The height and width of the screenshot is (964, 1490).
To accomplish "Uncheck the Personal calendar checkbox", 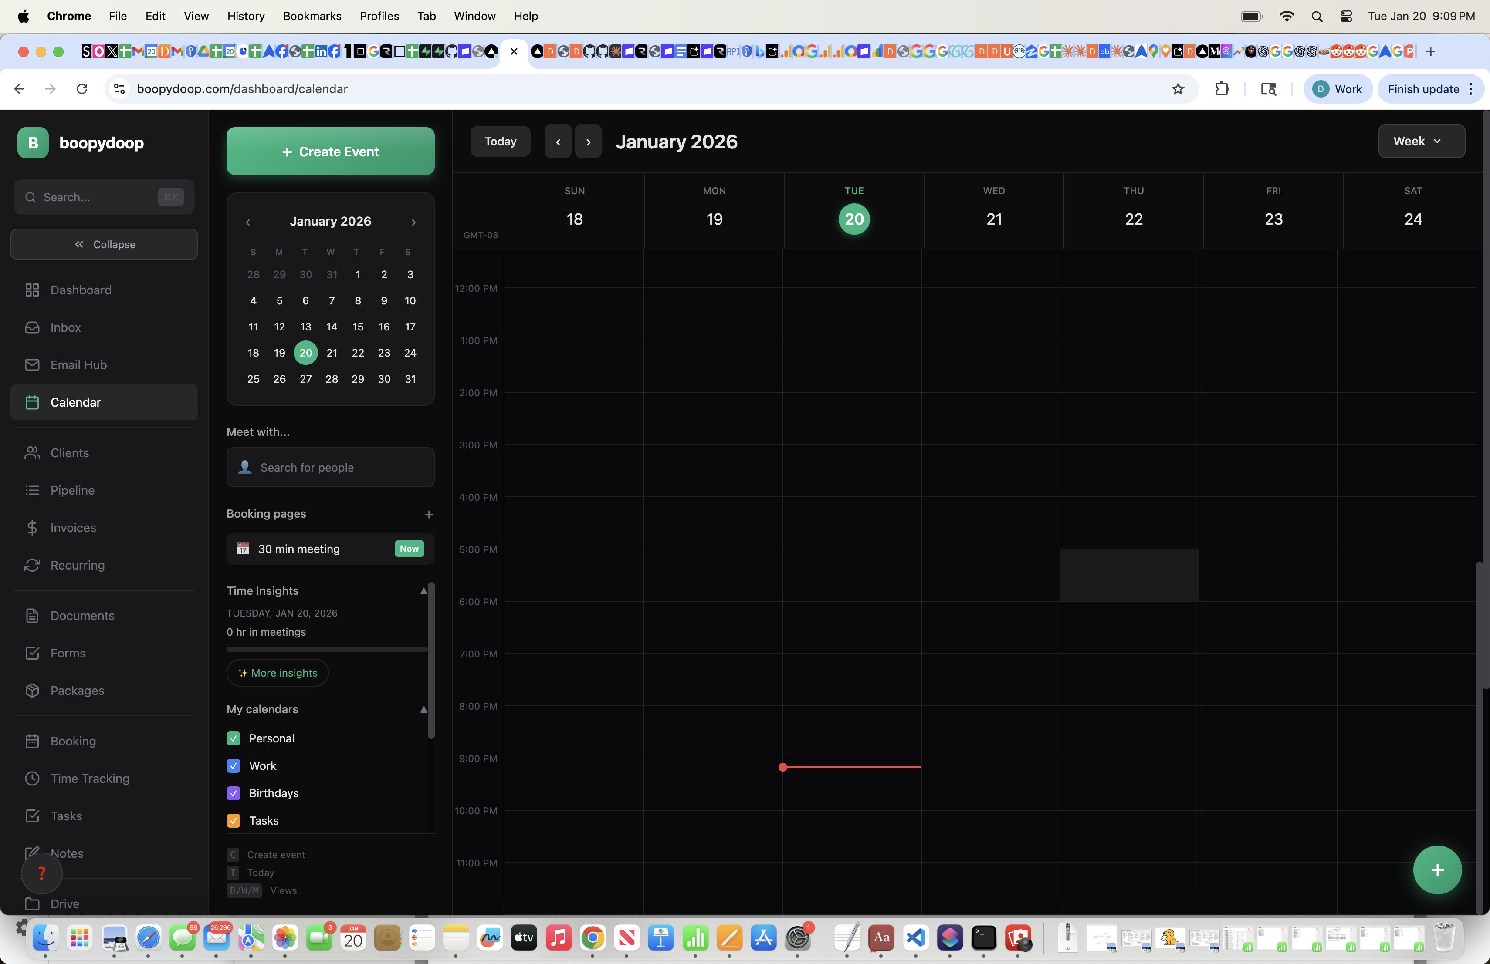I will click(x=234, y=738).
